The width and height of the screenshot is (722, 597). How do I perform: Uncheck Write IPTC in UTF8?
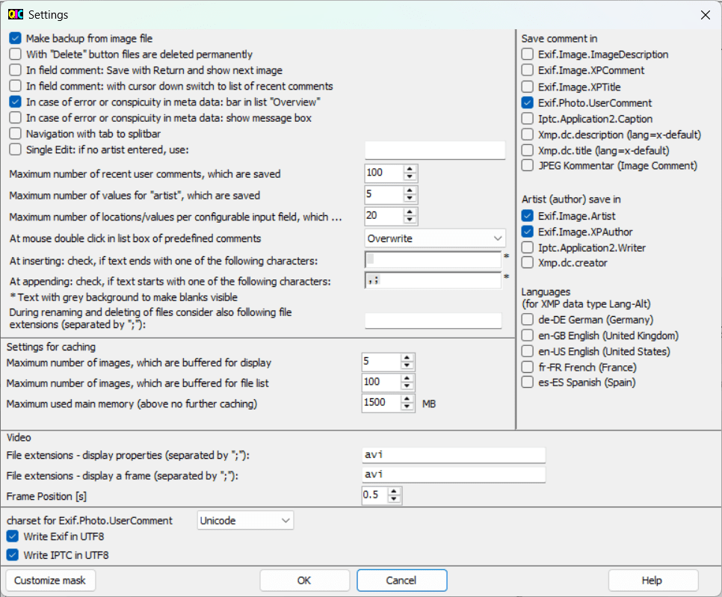(13, 555)
